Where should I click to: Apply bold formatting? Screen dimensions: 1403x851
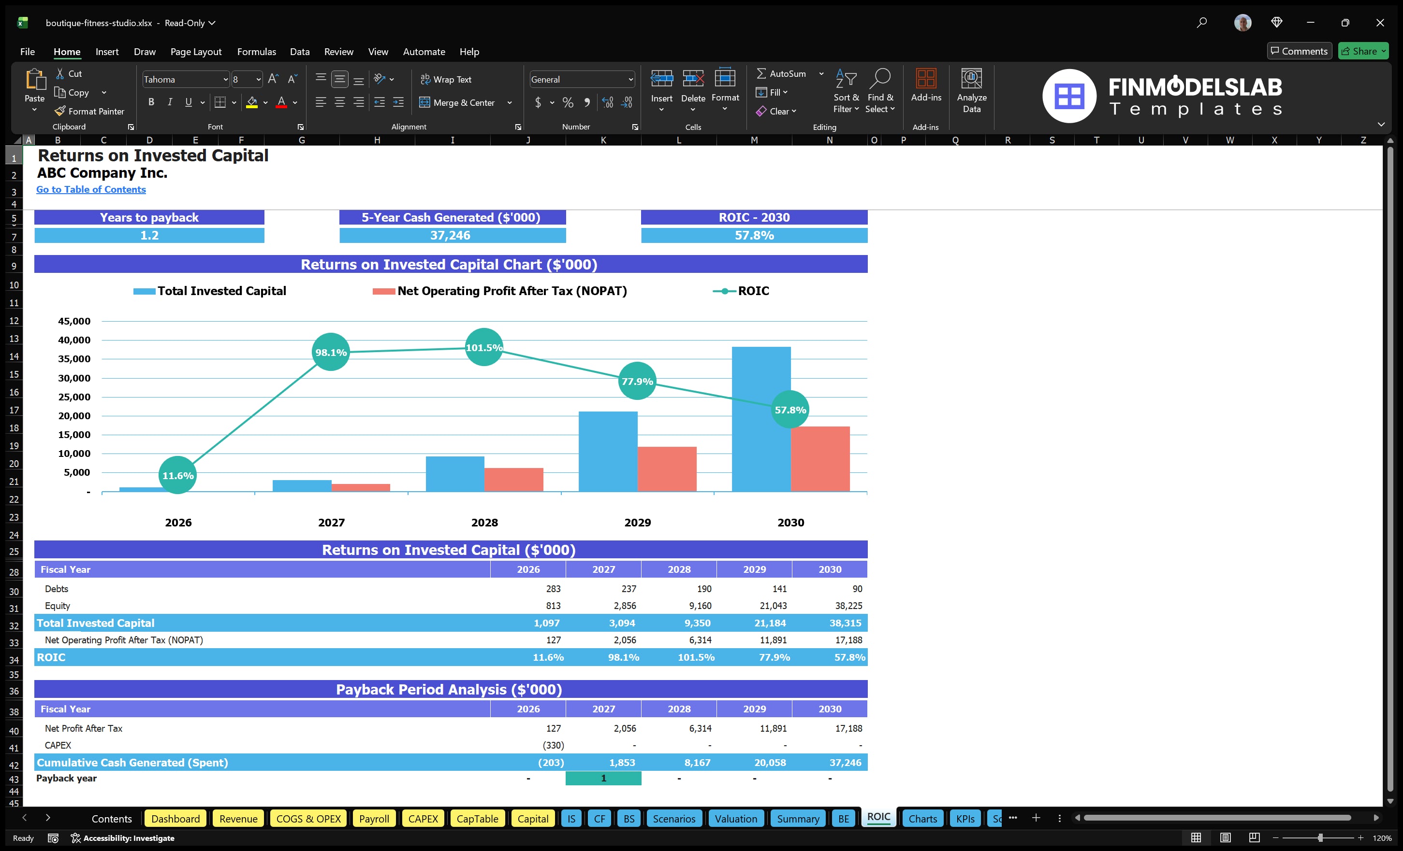point(151,102)
